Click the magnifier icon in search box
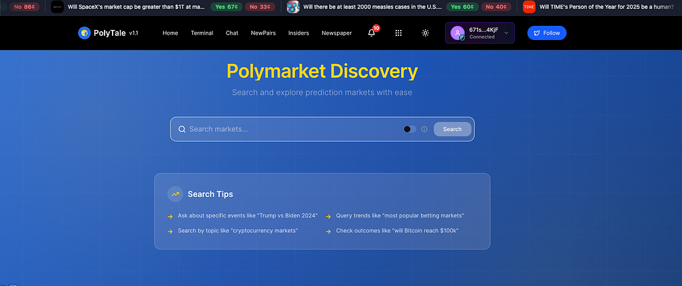682x286 pixels. pos(182,129)
